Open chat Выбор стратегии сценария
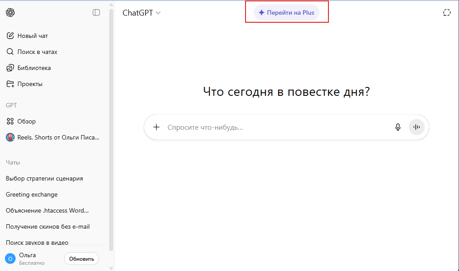Image resolution: width=459 pixels, height=271 pixels. (45, 179)
